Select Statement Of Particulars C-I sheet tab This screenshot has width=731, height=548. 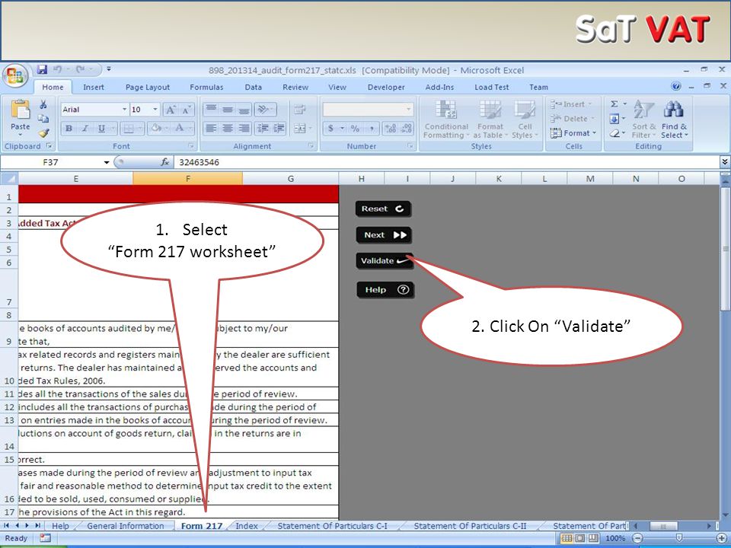click(x=333, y=526)
